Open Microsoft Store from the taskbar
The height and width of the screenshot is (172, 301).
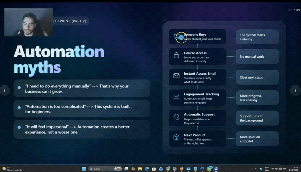(x=154, y=169)
